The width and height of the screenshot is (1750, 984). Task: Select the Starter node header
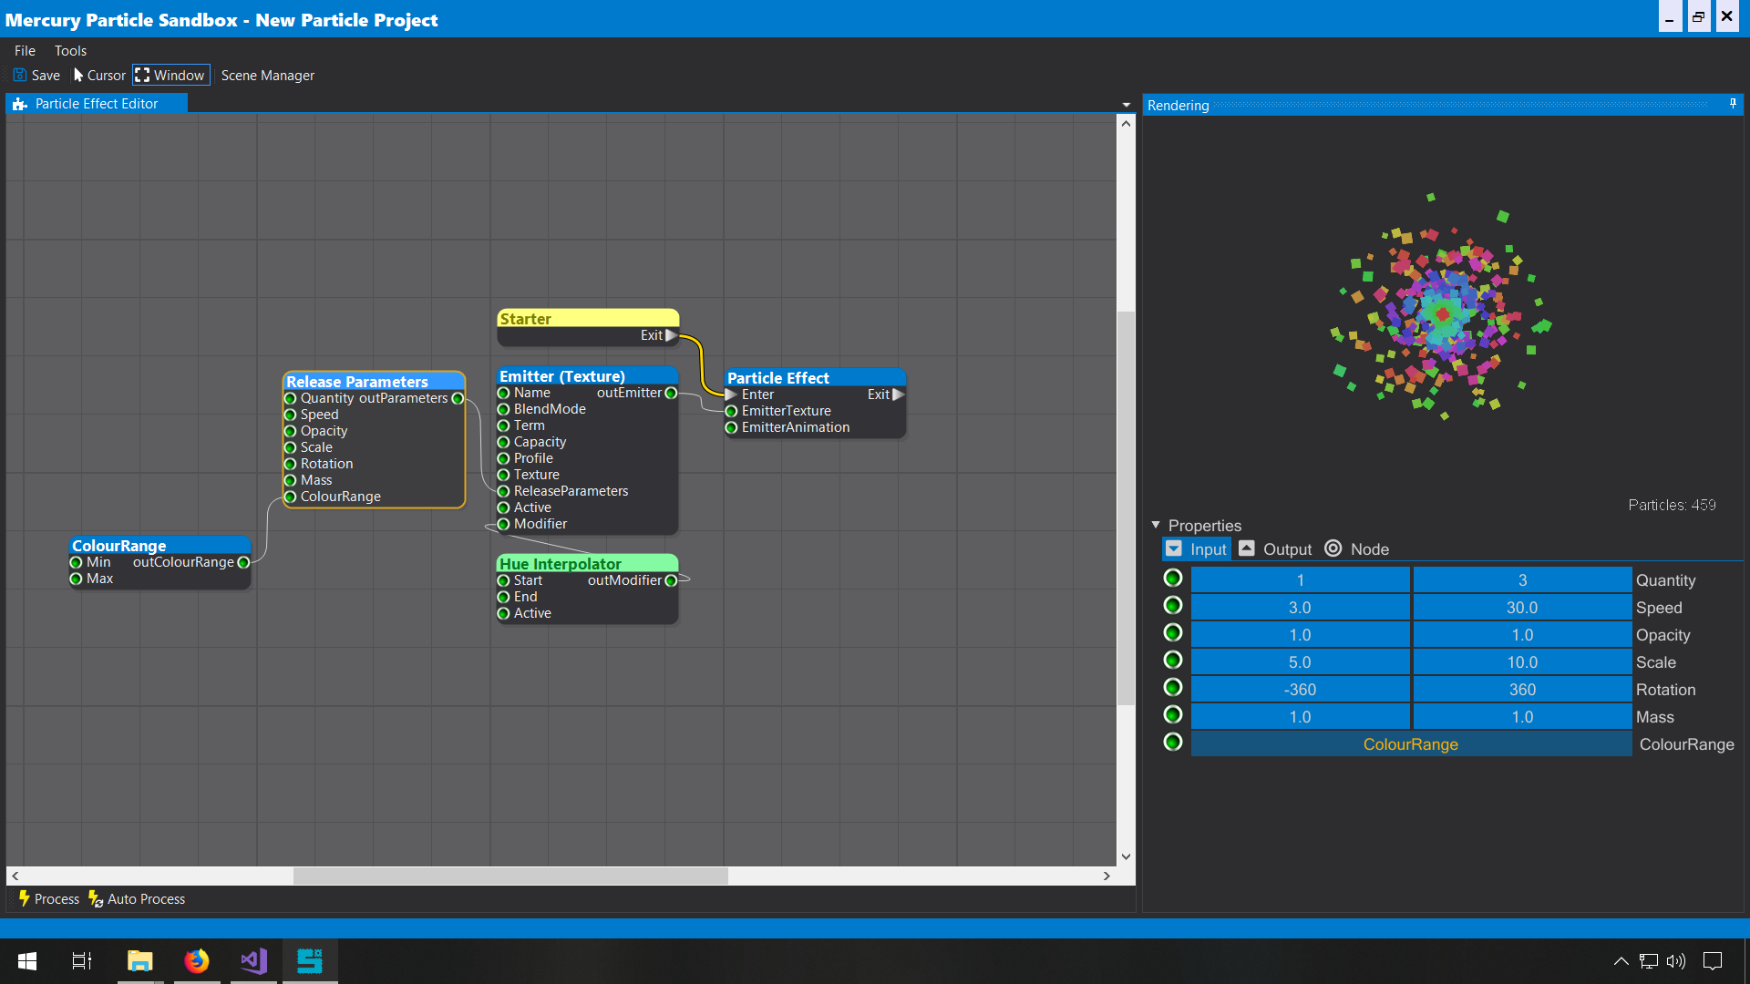[x=588, y=319]
